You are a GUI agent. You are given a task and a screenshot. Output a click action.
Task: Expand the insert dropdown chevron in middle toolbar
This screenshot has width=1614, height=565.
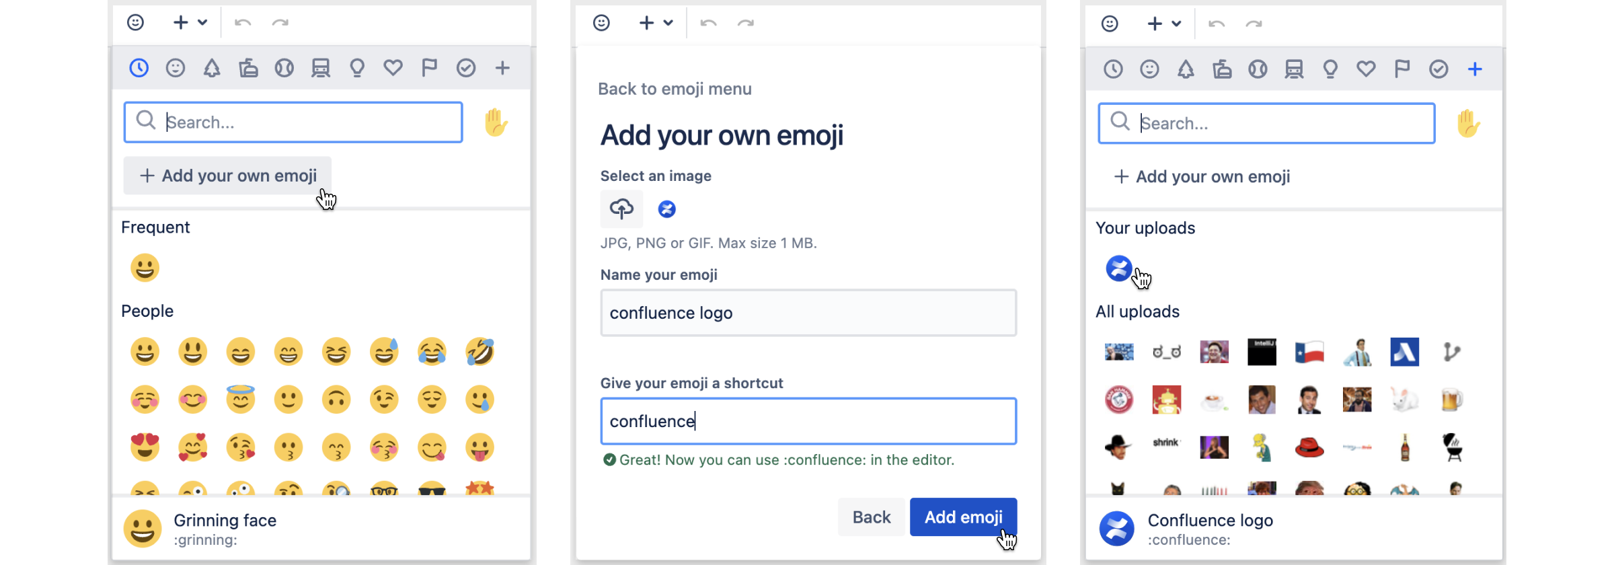tap(668, 23)
